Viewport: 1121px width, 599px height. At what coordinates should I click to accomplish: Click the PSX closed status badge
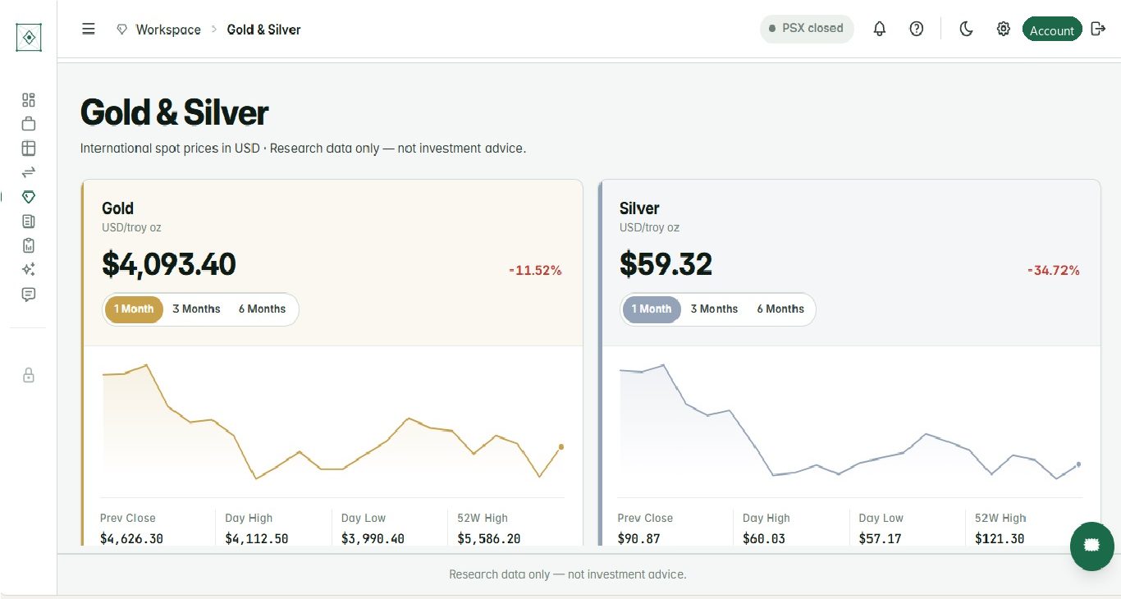(807, 29)
